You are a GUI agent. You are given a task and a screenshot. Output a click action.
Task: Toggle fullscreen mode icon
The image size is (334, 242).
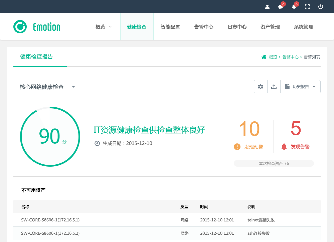click(x=307, y=7)
